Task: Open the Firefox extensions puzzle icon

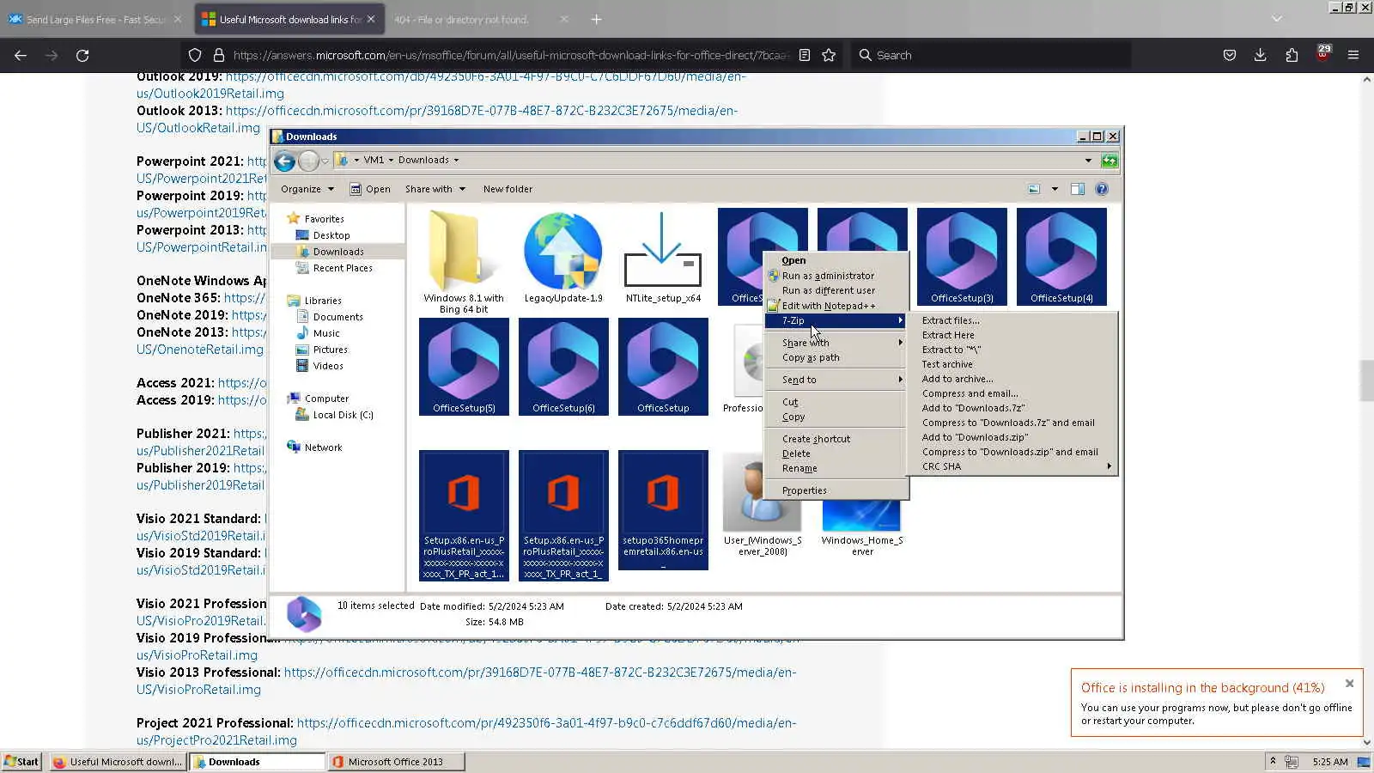Action: click(x=1292, y=55)
